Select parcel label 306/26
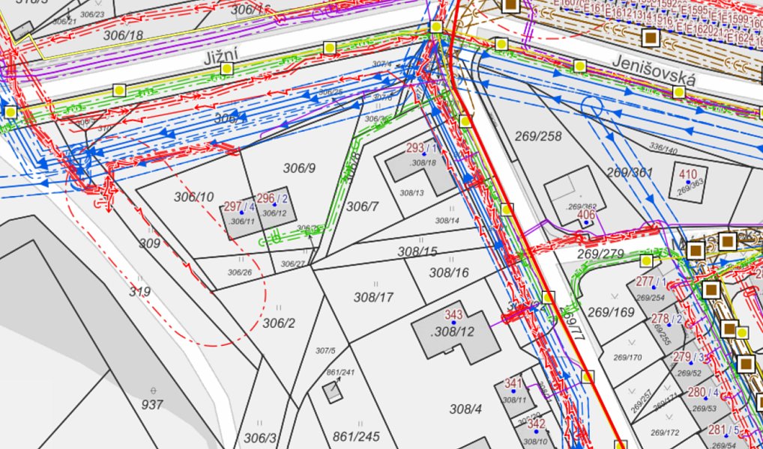Screen dimensions: 763x449 240,272
